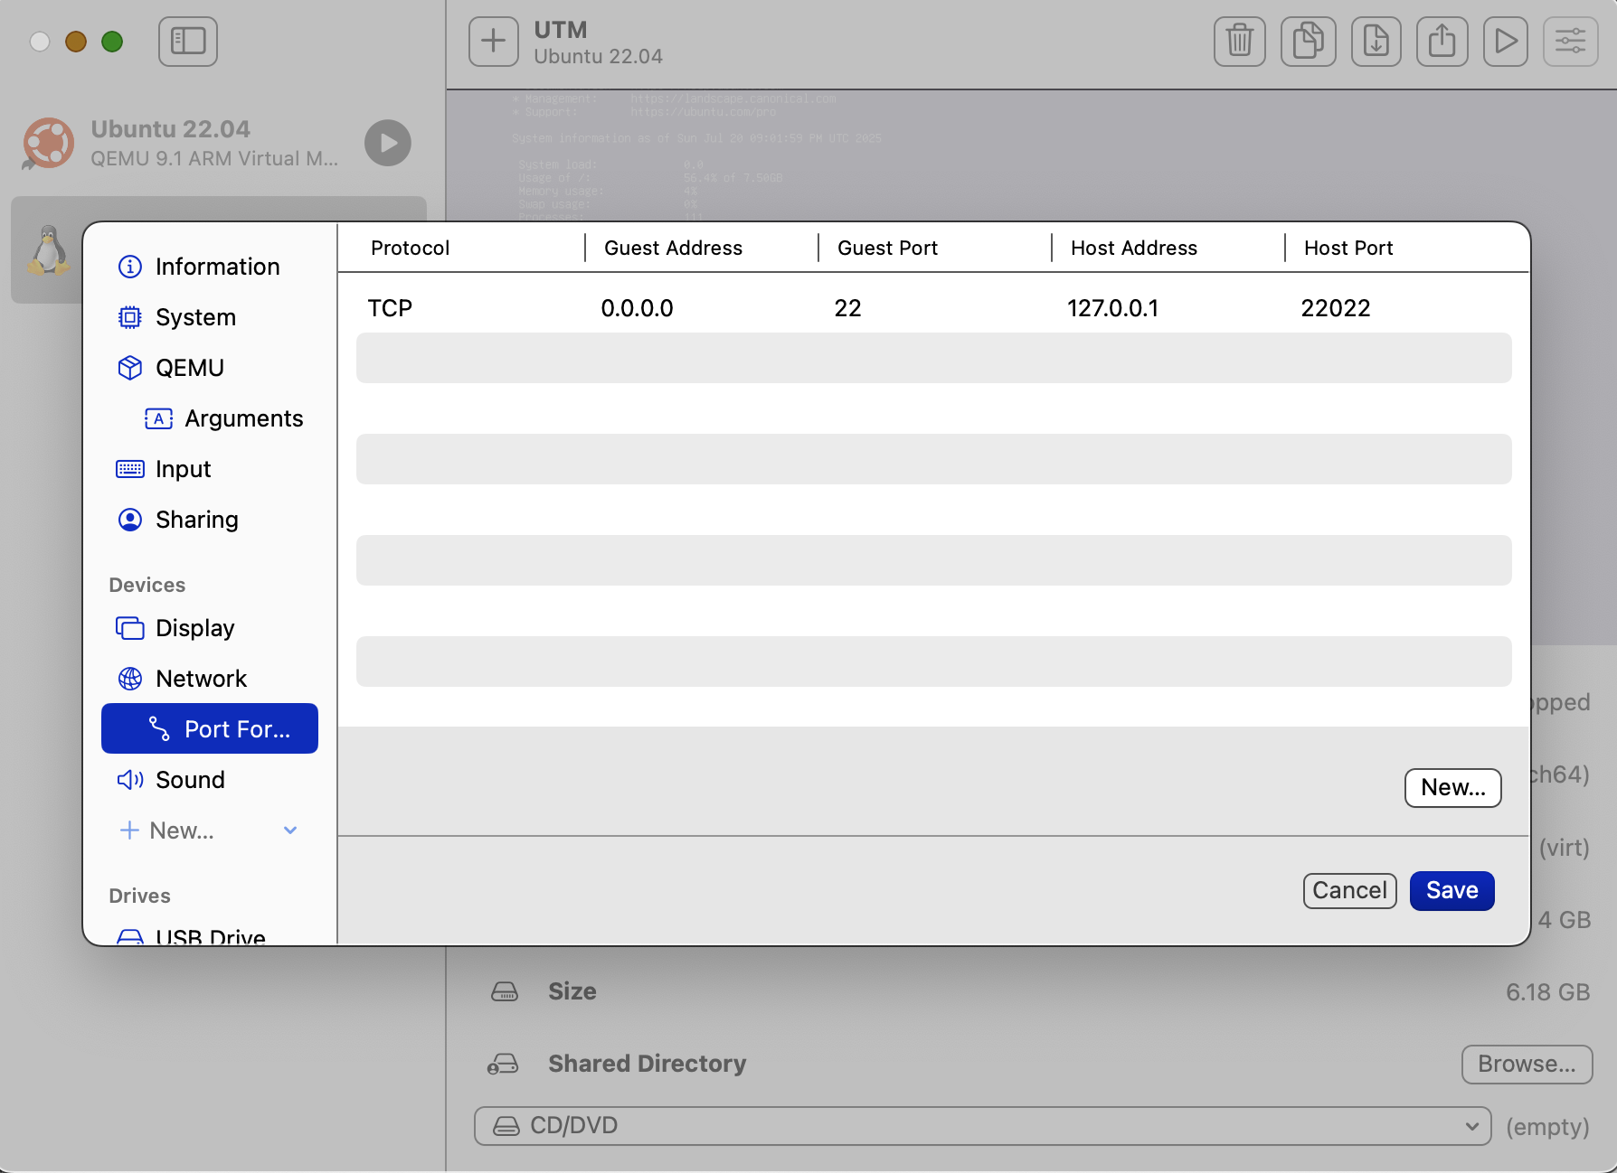Select the Linux penguin VM in the sidebar
1617x1173 pixels.
48,250
